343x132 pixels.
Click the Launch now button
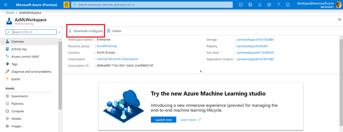(163, 120)
